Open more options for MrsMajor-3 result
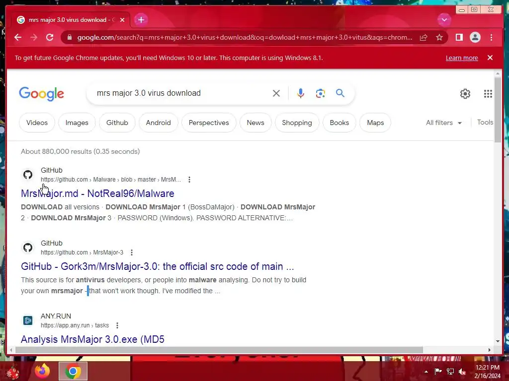The width and height of the screenshot is (509, 381). [x=131, y=253]
